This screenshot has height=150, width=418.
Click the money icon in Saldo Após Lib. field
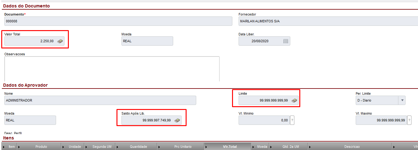point(177,120)
